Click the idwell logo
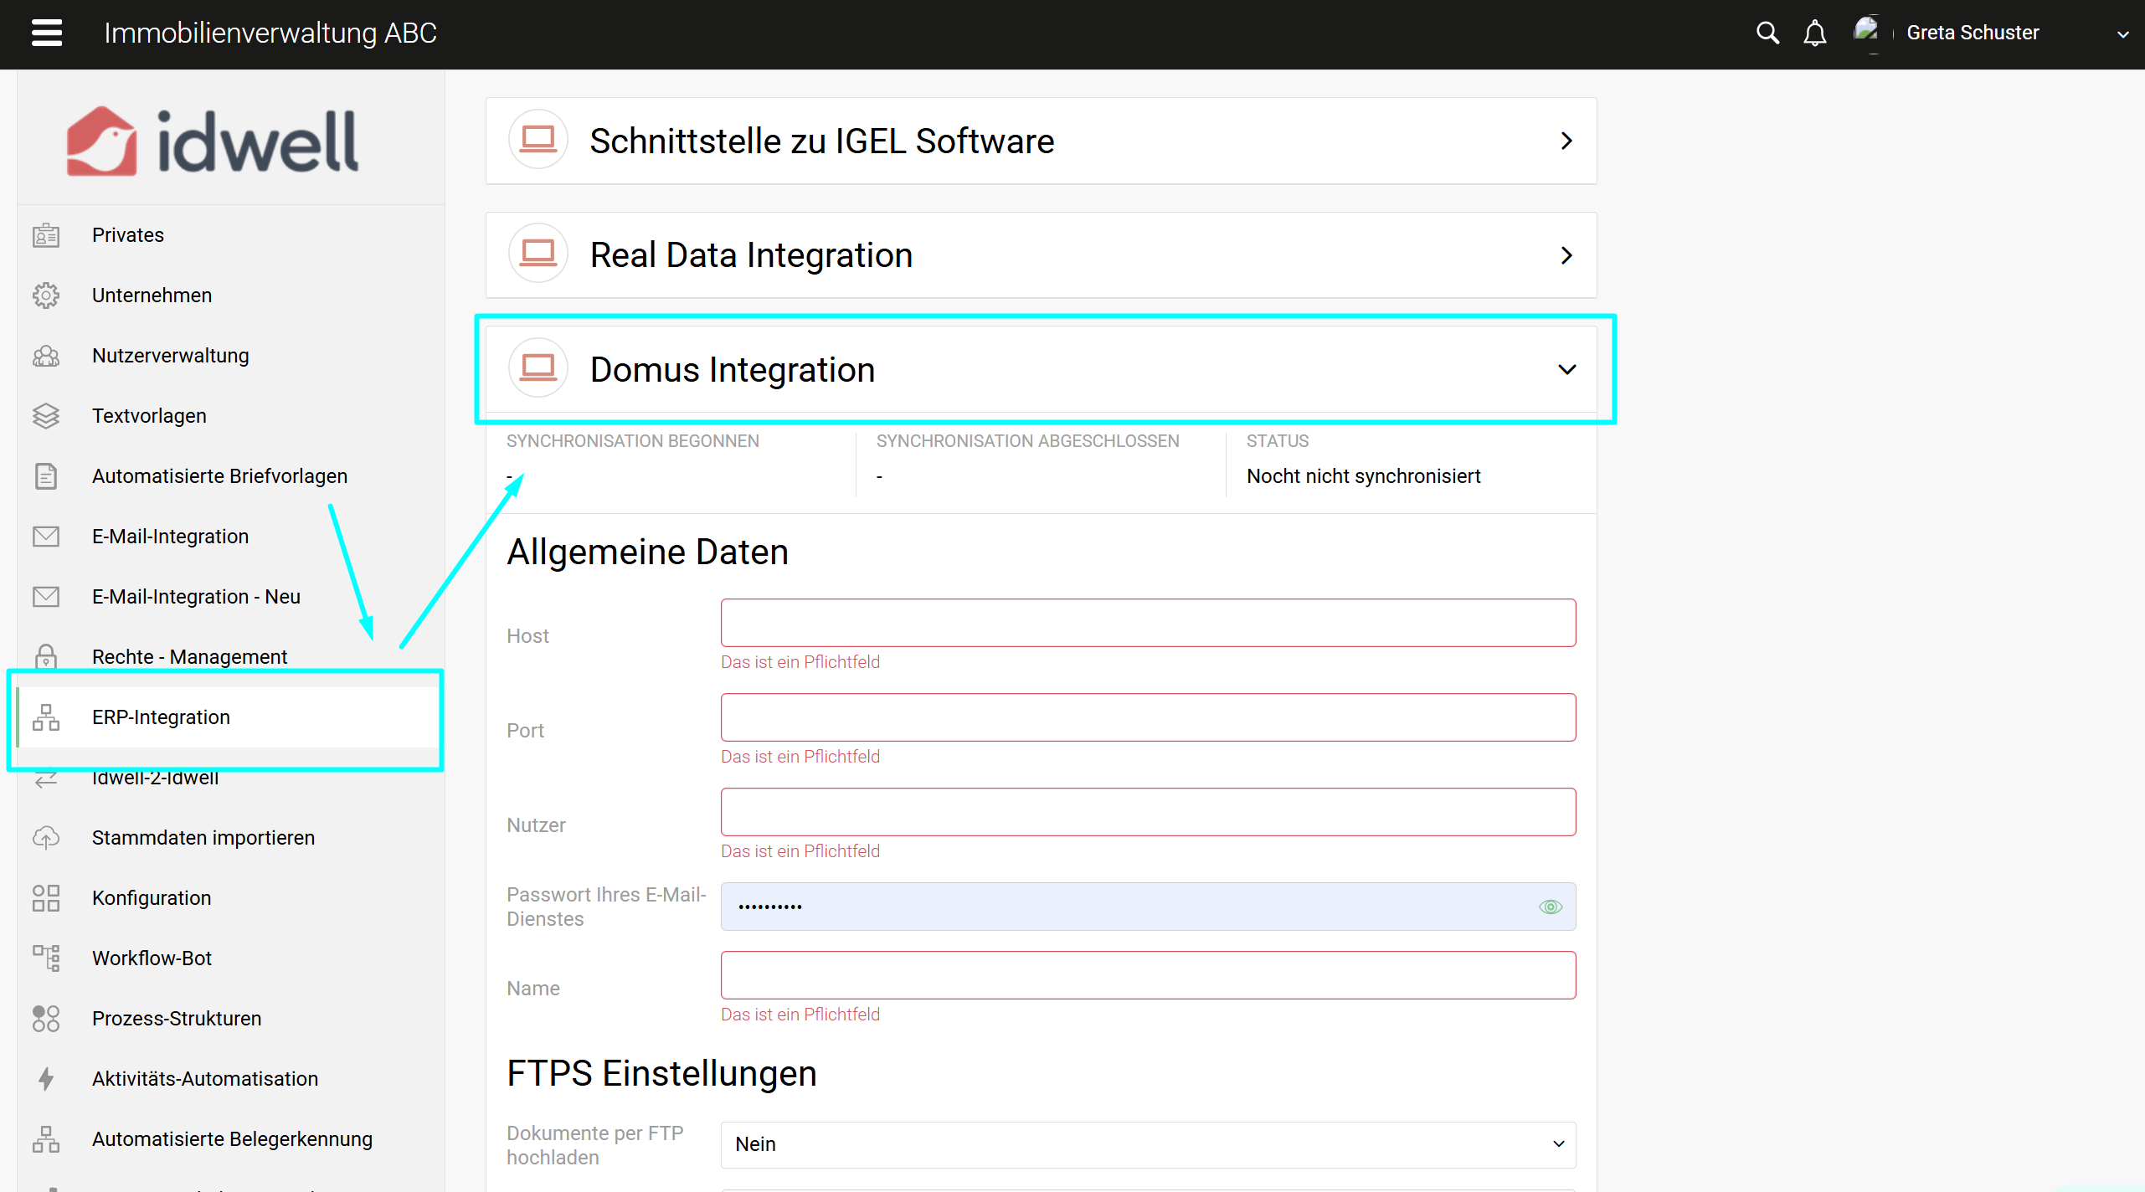This screenshot has width=2145, height=1192. pos(213,141)
